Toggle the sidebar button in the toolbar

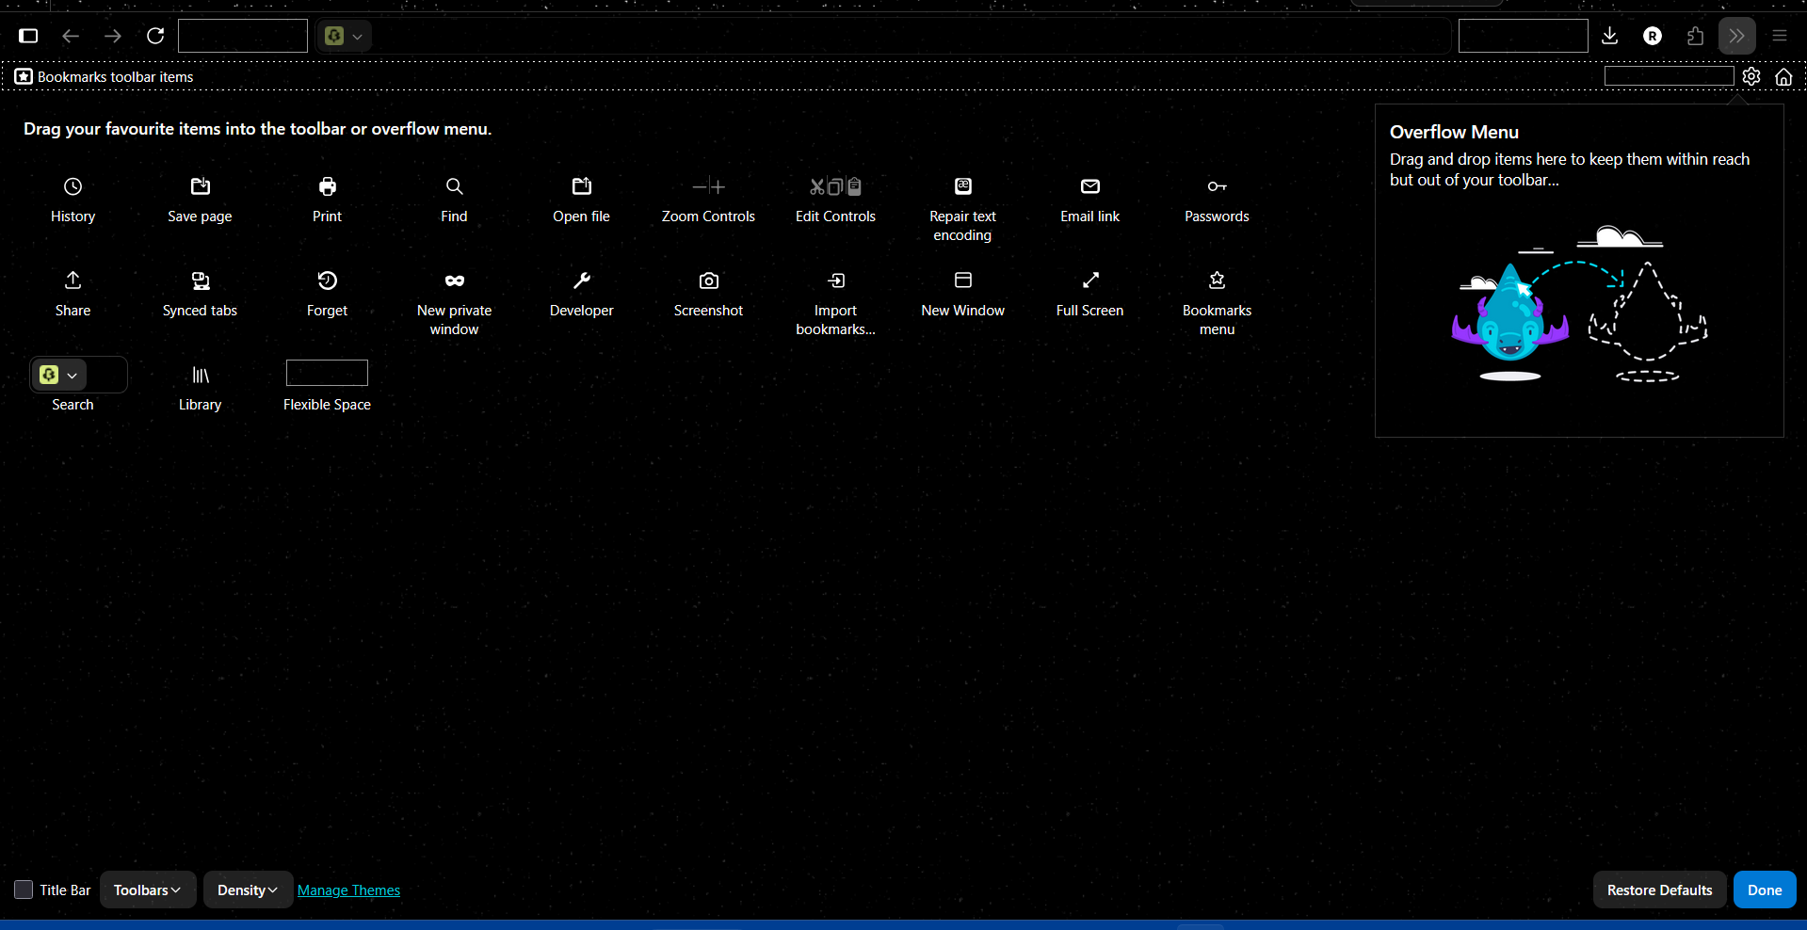coord(28,36)
